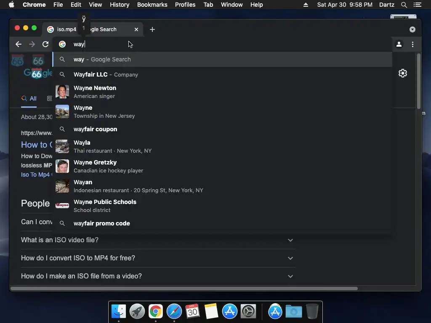Select the 'way - Google Search' suggestion
Screen dimensions: 431x323
pos(222,59)
